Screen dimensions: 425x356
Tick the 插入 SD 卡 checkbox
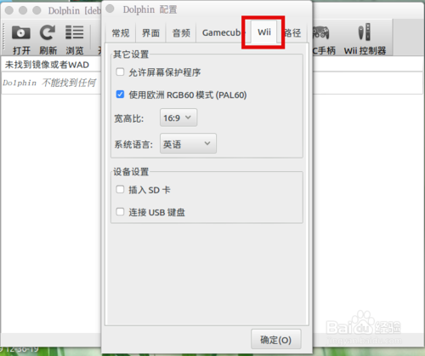pos(120,189)
